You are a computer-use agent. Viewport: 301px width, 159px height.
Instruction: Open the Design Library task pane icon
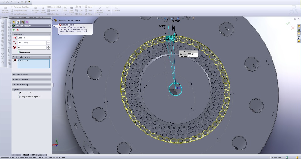pyautogui.click(x=299, y=30)
